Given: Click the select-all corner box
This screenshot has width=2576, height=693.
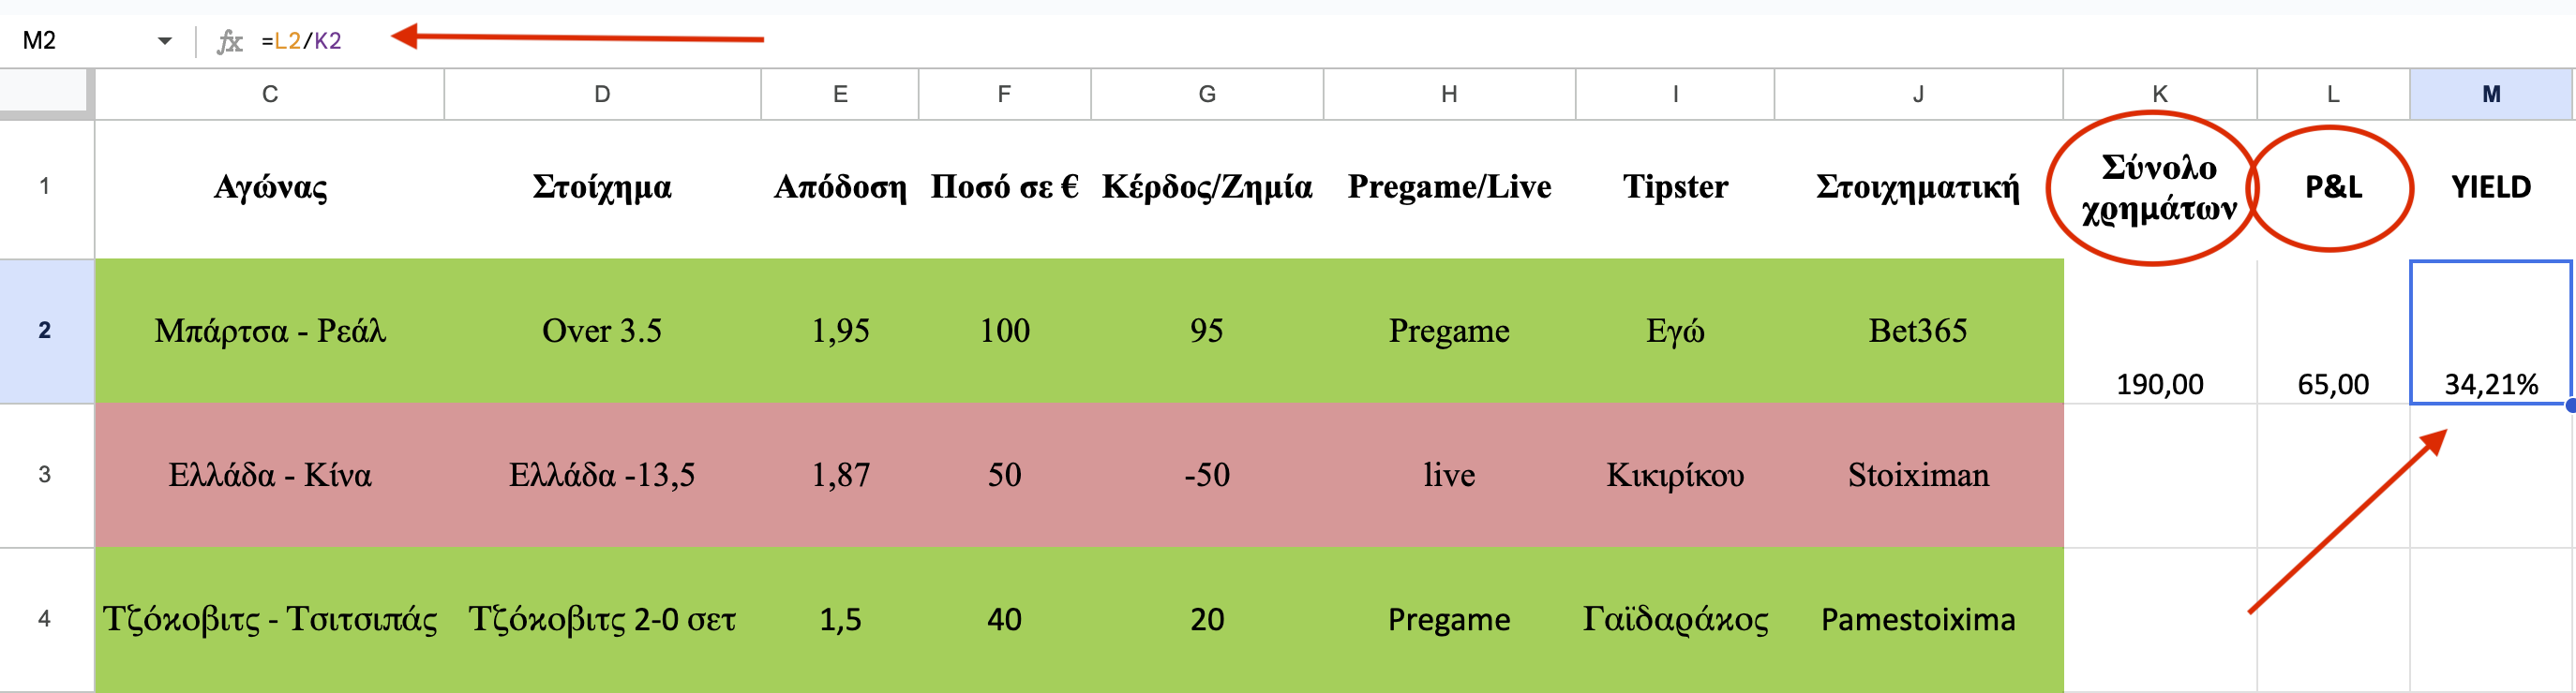Looking at the screenshot, I should pos(44,92).
